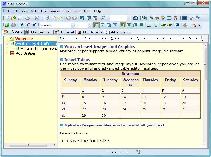Open the font size dropdown showing 10
Image resolution: width=211 pixels, height=157 pixels.
click(x=90, y=25)
